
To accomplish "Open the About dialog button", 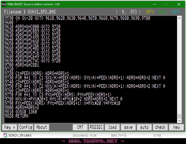I will pos(42,127).
